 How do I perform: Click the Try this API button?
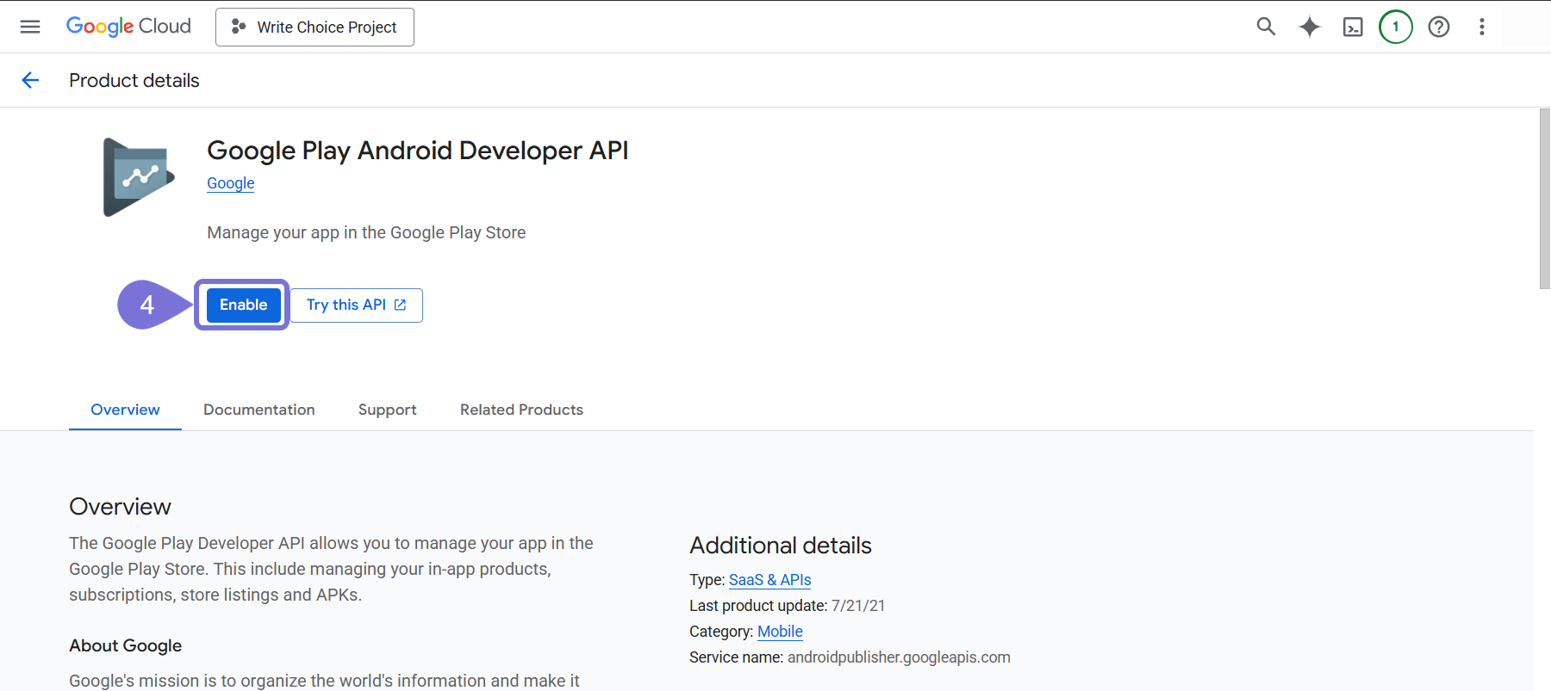356,305
